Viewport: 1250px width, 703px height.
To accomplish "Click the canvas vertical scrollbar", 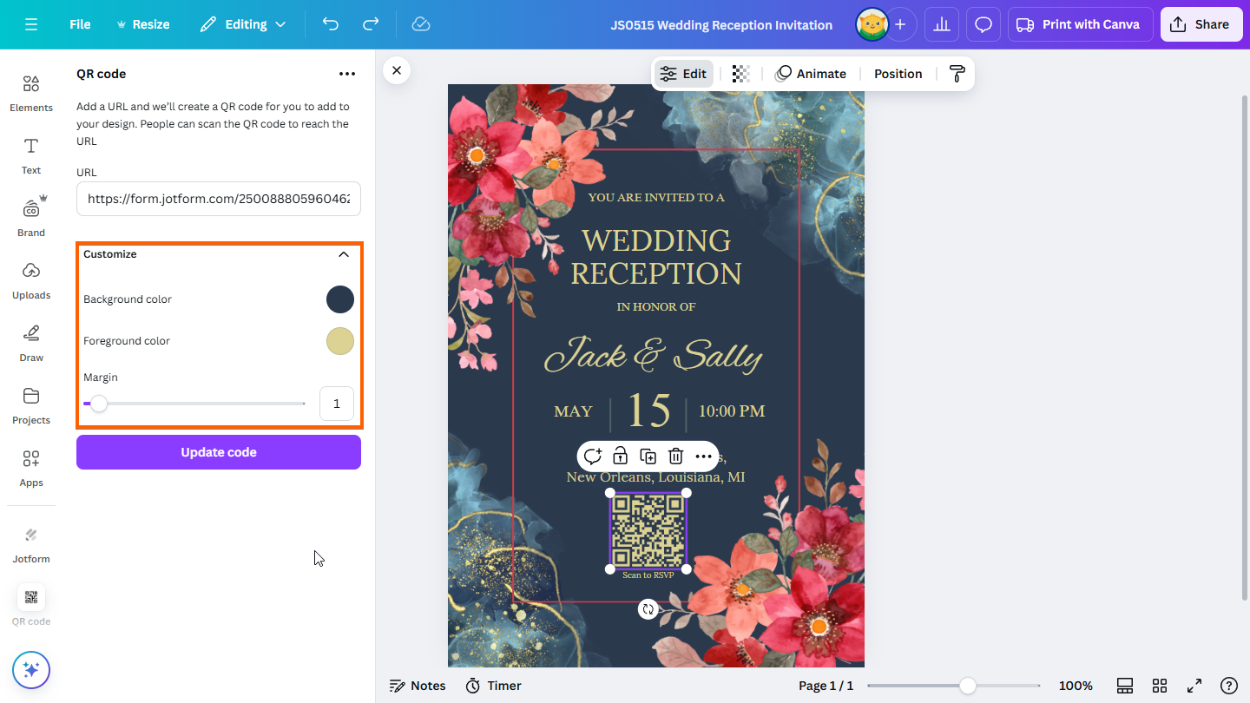I will pos(1244,347).
